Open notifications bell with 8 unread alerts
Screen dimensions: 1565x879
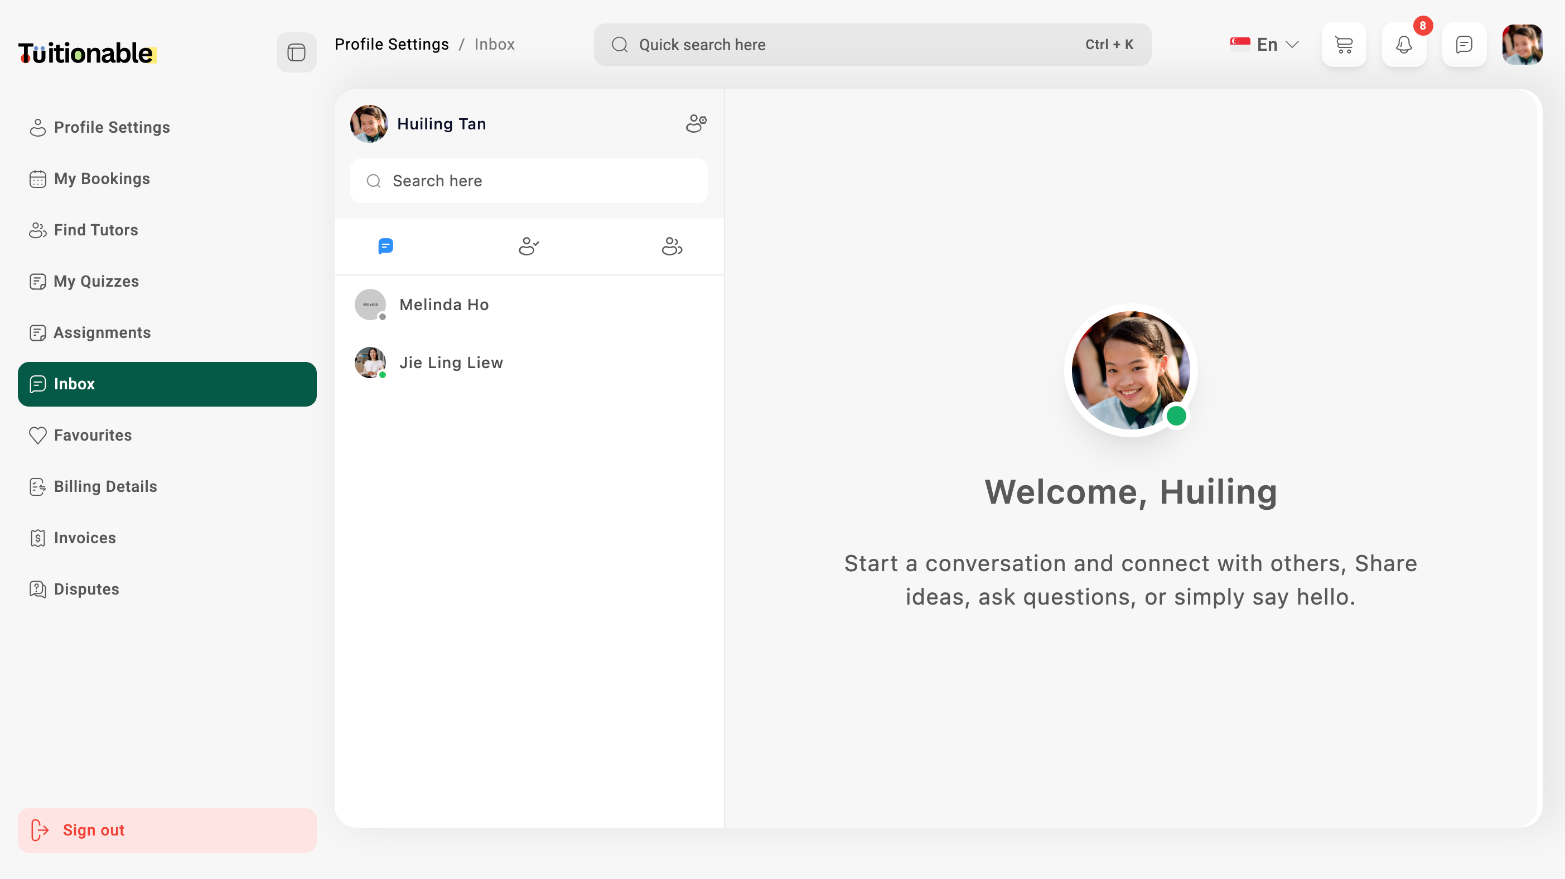pos(1404,45)
